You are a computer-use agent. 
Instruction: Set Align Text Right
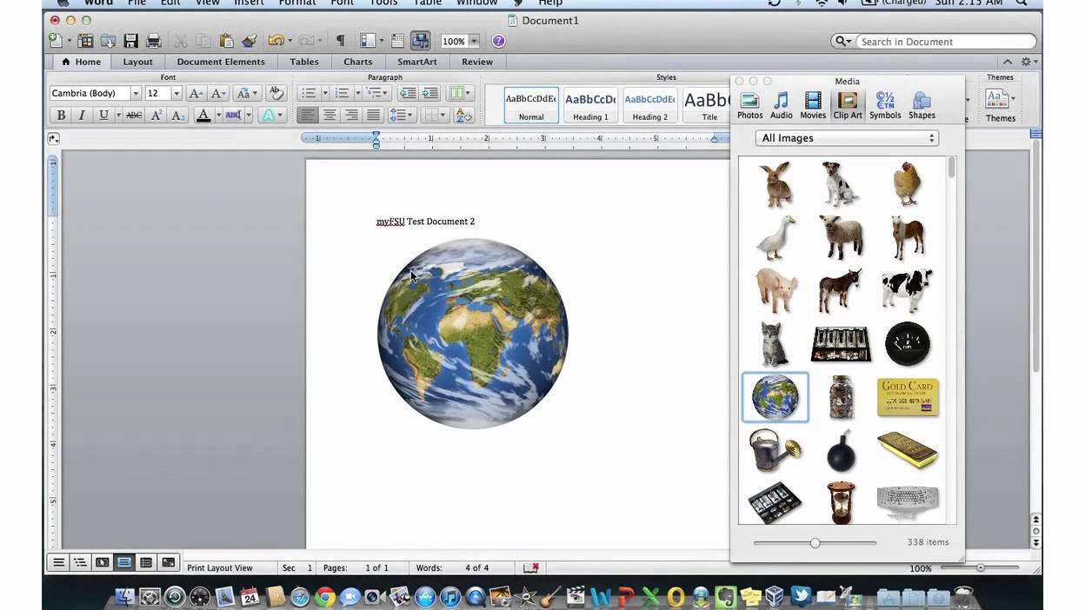351,115
